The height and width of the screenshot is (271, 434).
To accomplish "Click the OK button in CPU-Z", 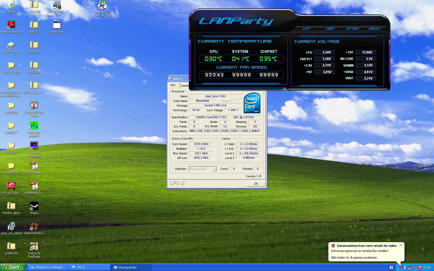I will [256, 184].
